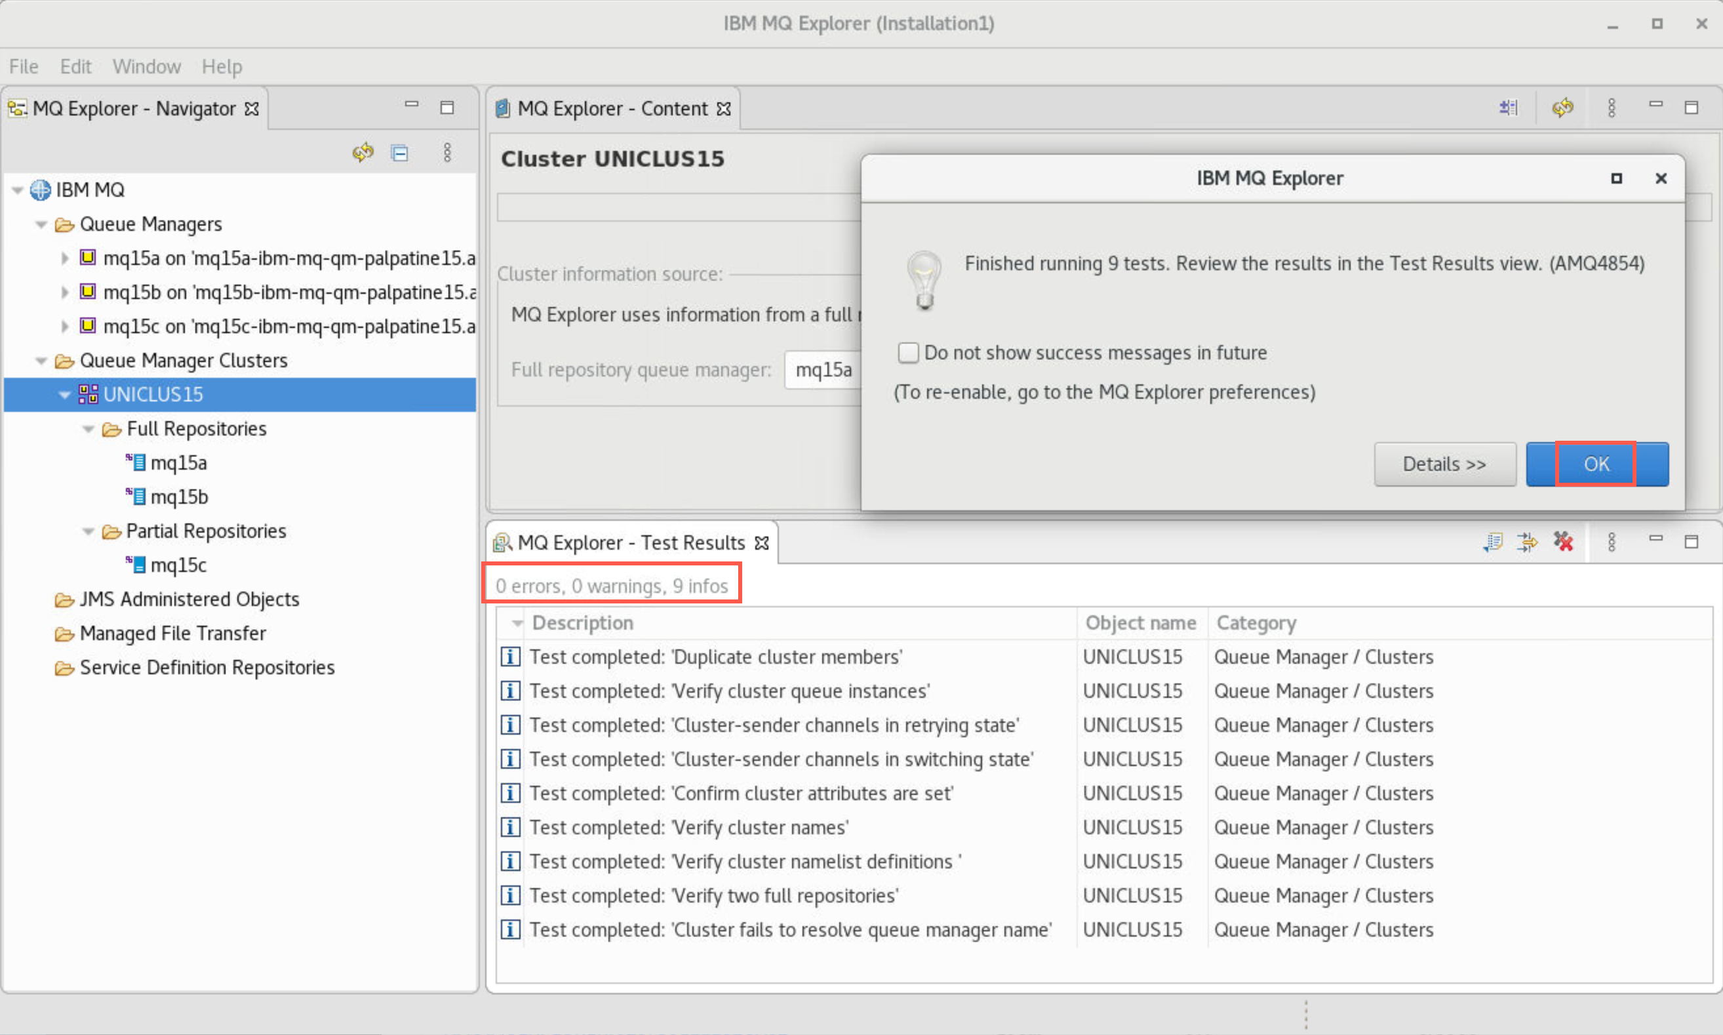Image resolution: width=1723 pixels, height=1035 pixels.
Task: Click Full repository queue manager field
Action: (x=822, y=370)
